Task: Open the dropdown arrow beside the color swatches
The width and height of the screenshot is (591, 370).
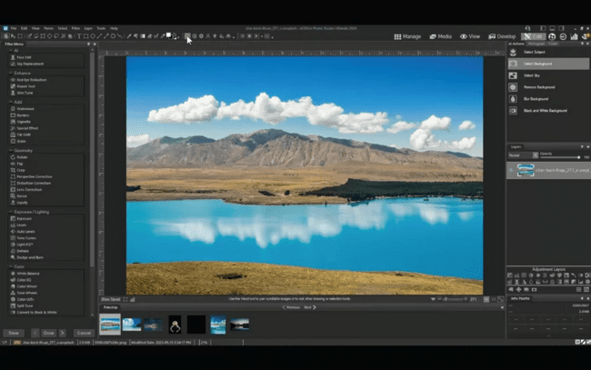Action: tap(178, 37)
